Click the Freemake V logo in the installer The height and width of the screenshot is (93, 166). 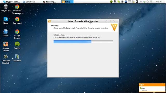[114, 27]
